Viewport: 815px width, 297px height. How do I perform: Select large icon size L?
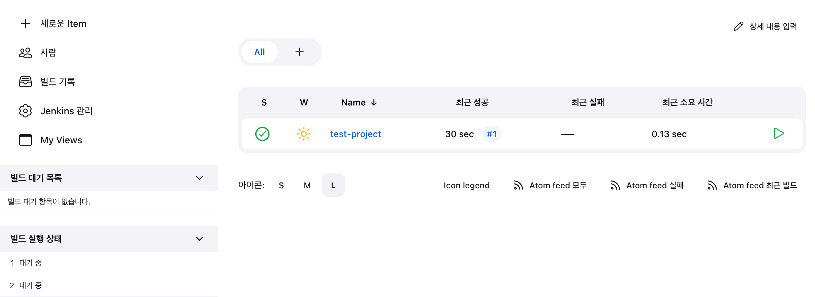[x=333, y=185]
